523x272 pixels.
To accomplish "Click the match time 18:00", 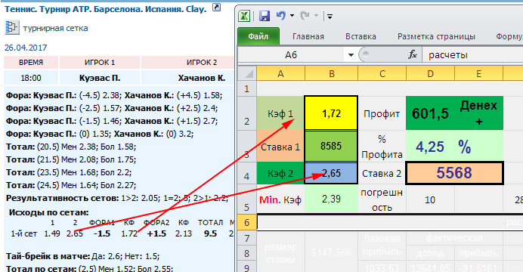I will pyautogui.click(x=31, y=78).
